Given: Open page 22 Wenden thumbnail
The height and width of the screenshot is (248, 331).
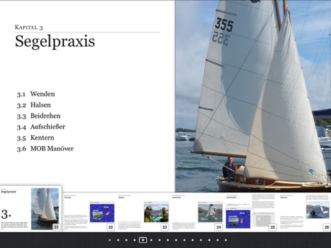Looking at the screenshot, I should (x=89, y=212).
